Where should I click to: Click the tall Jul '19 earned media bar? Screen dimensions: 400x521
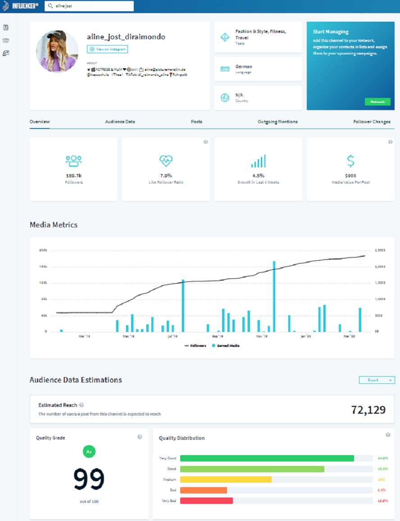pos(183,306)
